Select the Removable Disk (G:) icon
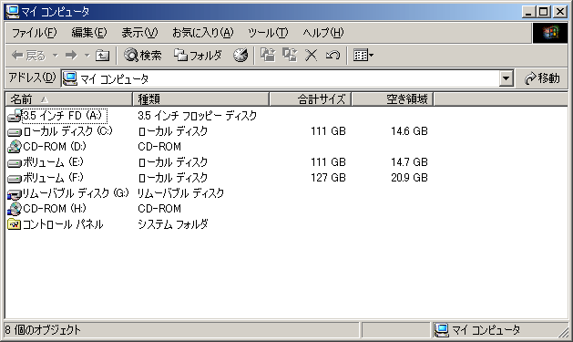This screenshot has width=573, height=342. 15,194
